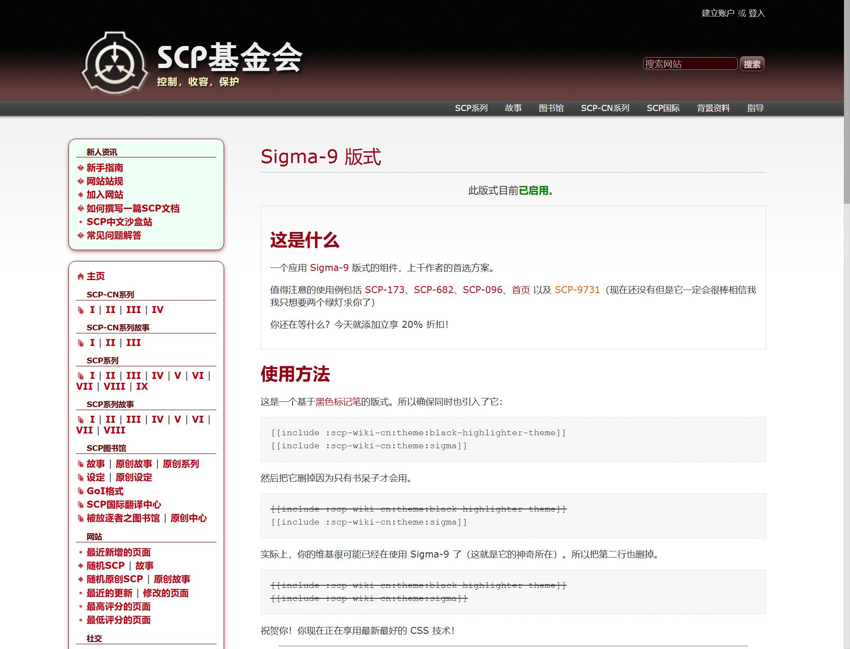Open the 图书馆 navigation menu
Viewport: 850px width, 649px height.
click(x=551, y=108)
